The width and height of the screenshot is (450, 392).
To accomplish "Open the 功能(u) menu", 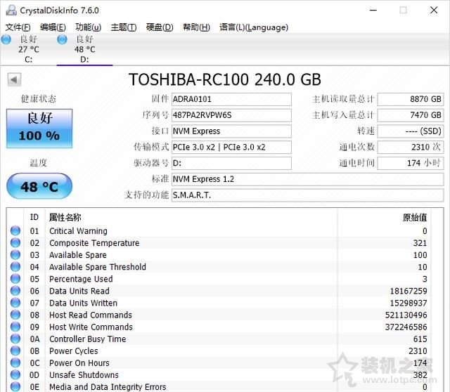I will click(x=88, y=27).
